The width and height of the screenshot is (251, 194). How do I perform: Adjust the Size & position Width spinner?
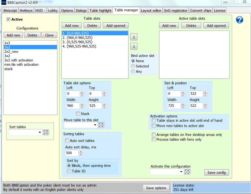pos(183,106)
